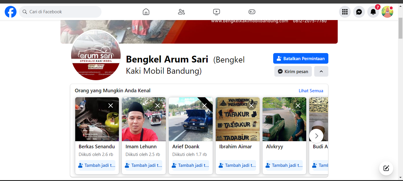Add Arief Doank as friend

pyautogui.click(x=191, y=165)
